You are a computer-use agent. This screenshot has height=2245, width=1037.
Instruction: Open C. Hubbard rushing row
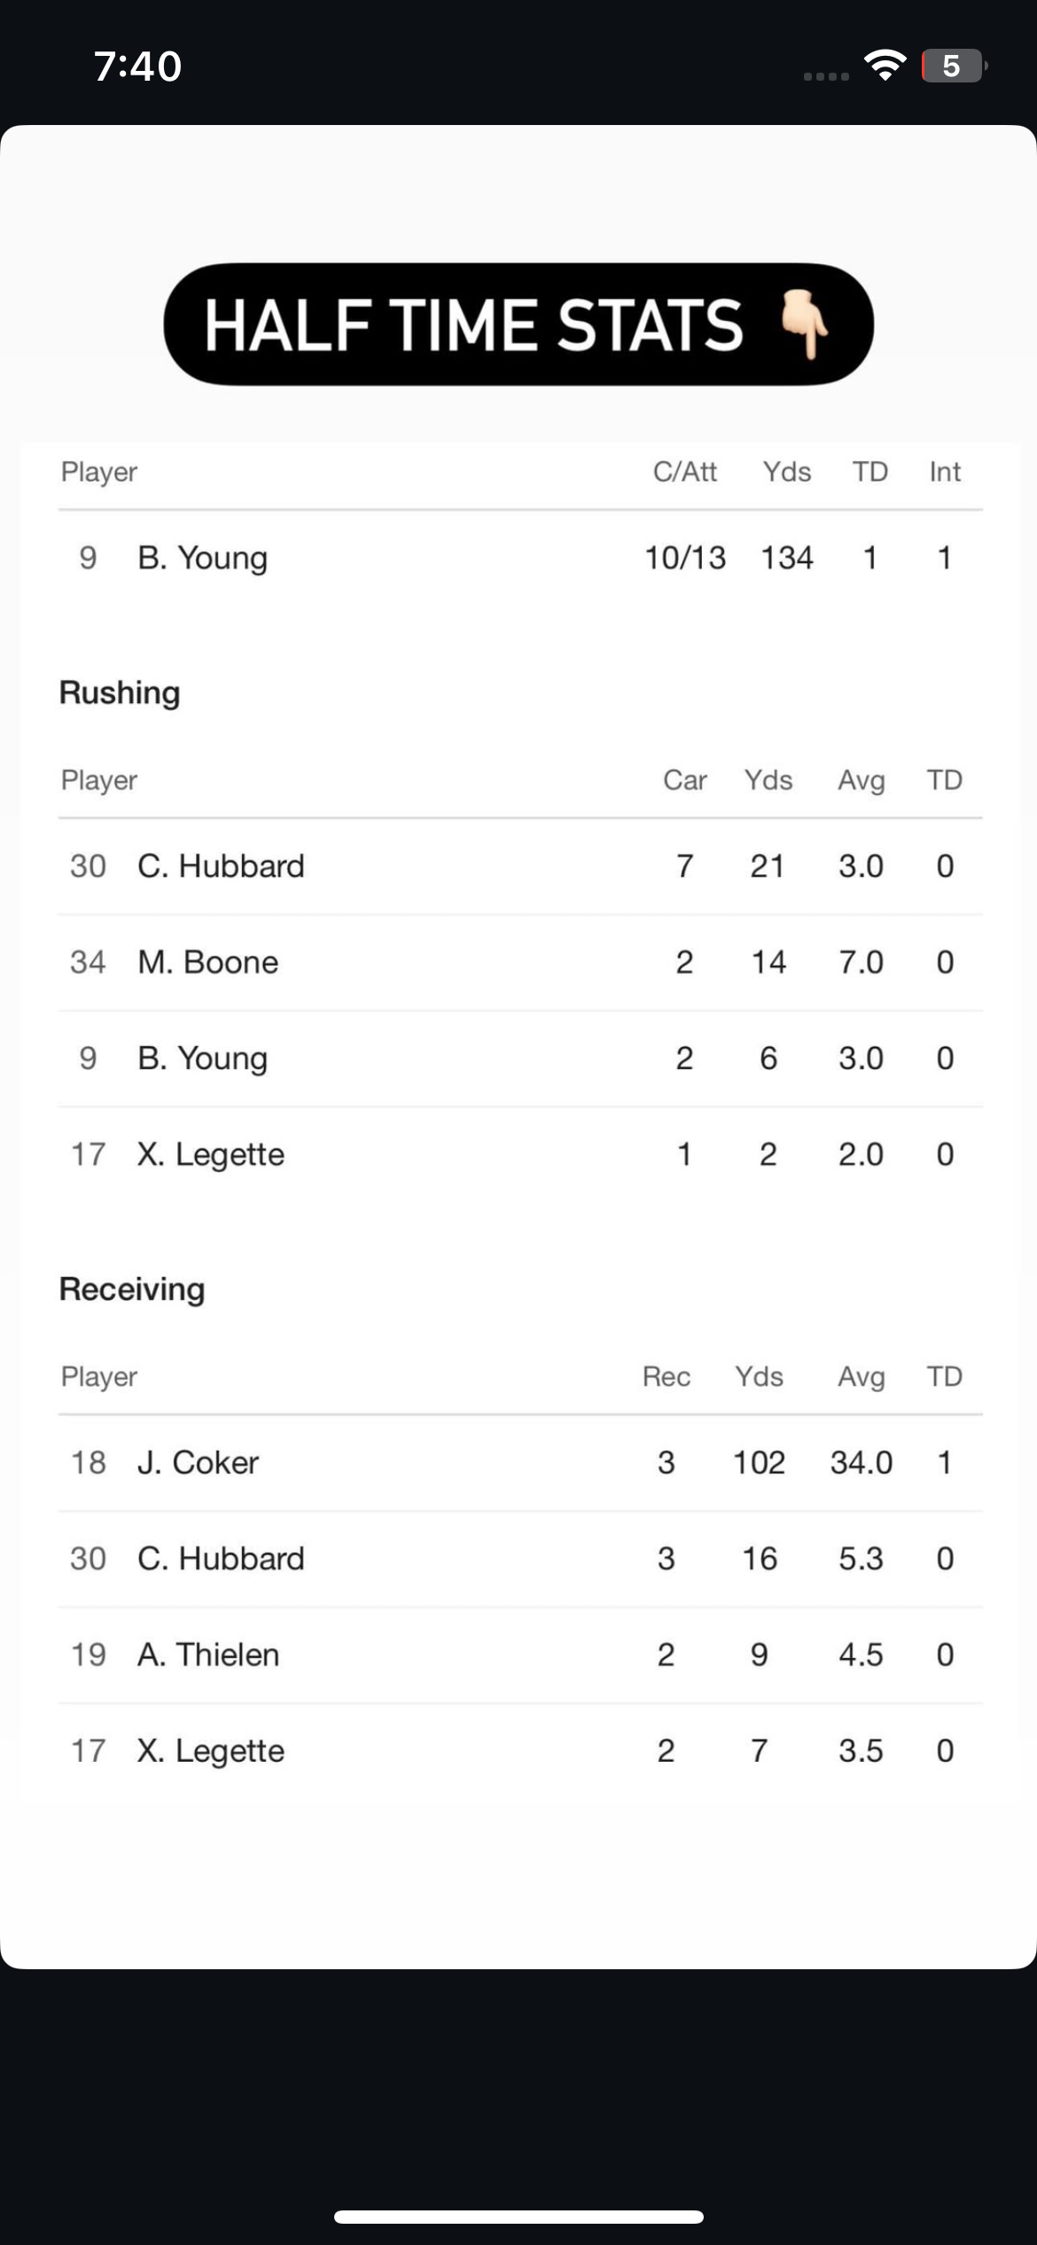520,866
